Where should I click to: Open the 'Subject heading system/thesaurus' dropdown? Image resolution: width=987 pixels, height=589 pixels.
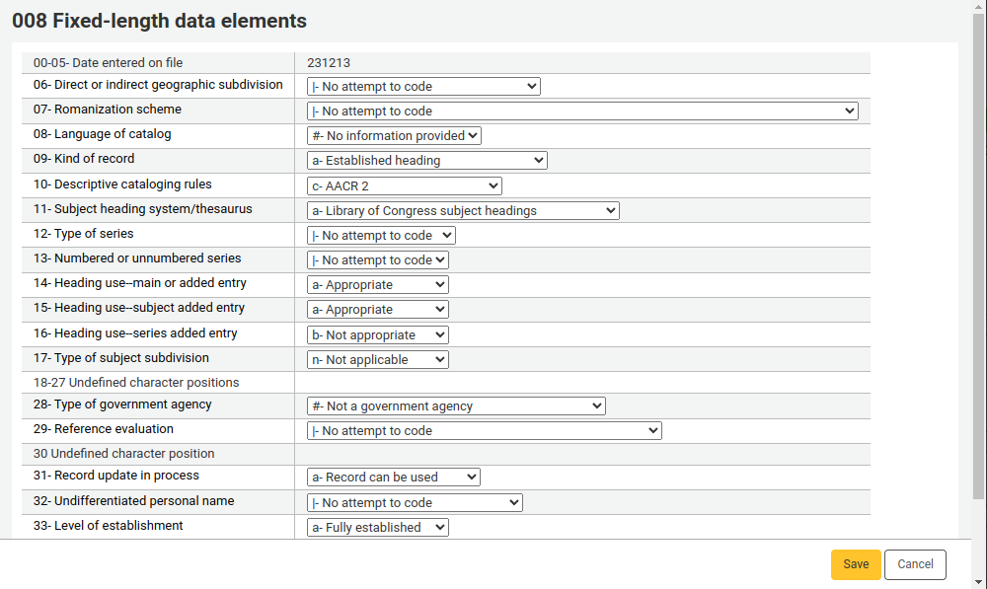click(x=462, y=210)
